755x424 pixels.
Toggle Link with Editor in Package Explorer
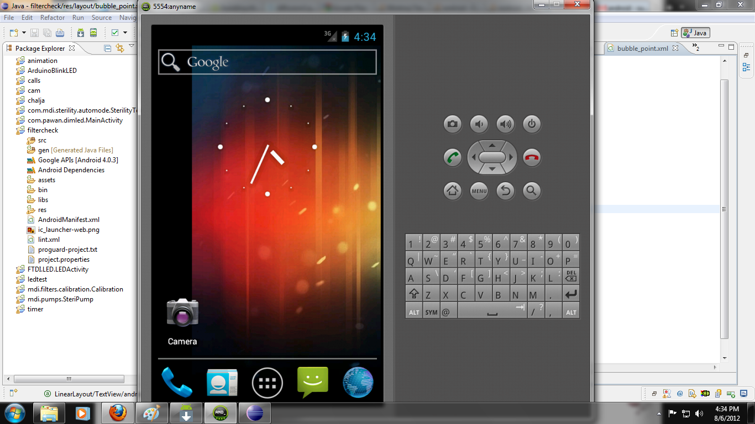click(120, 48)
